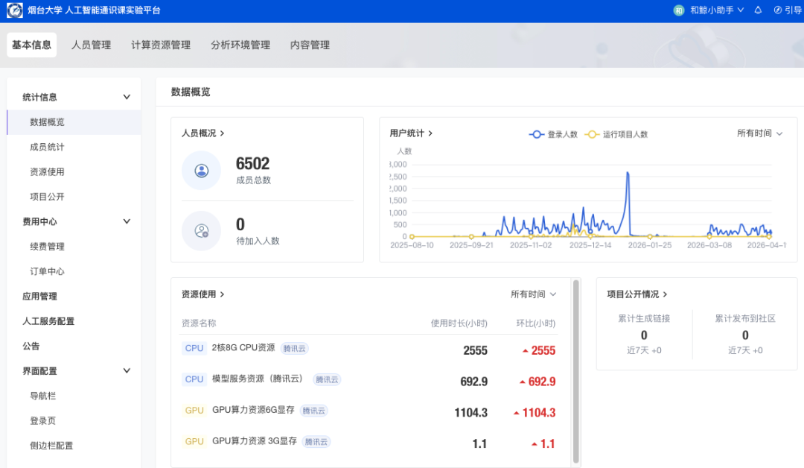
Task: Open the 引导 guide compass icon
Action: (778, 10)
